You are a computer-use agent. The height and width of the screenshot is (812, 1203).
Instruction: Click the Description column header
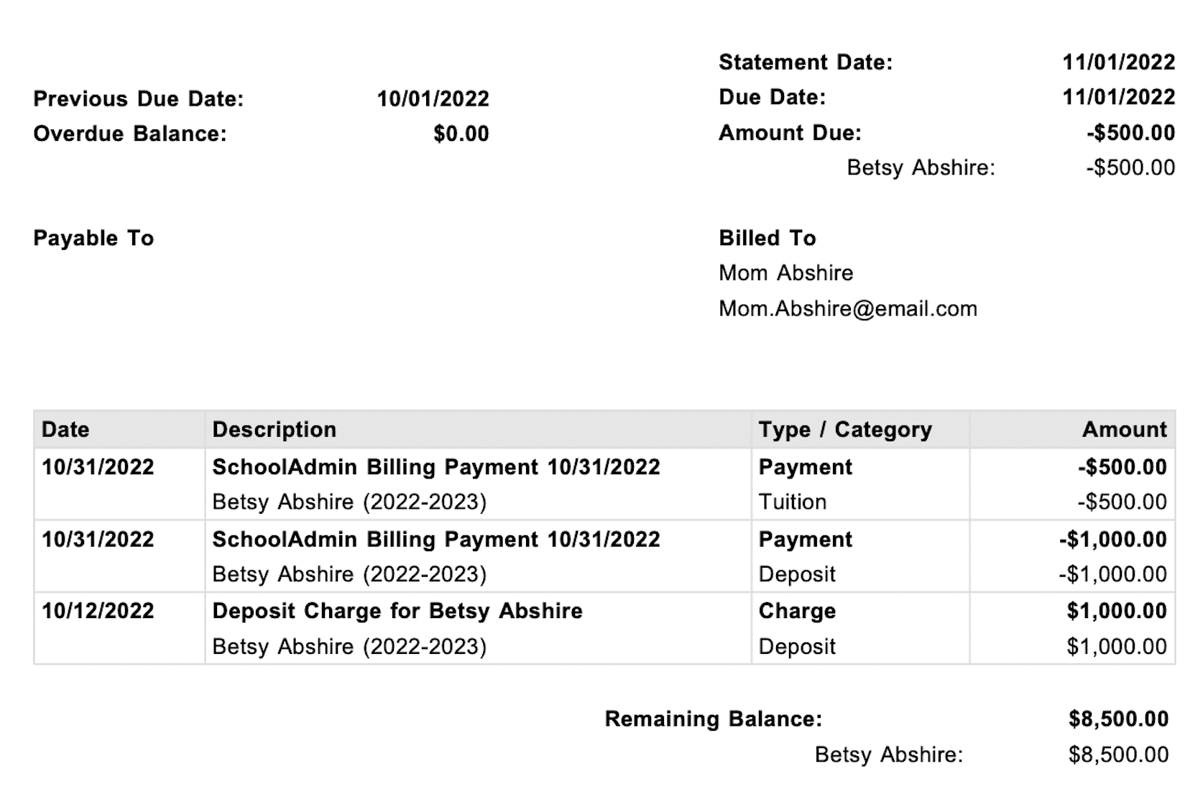pyautogui.click(x=274, y=430)
